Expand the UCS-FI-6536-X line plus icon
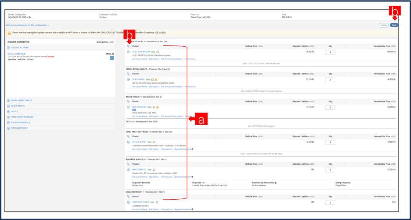The image size is (411, 220). (128, 79)
